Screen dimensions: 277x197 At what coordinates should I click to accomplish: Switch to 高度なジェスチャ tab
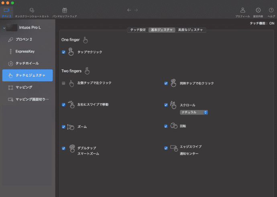tap(191, 30)
